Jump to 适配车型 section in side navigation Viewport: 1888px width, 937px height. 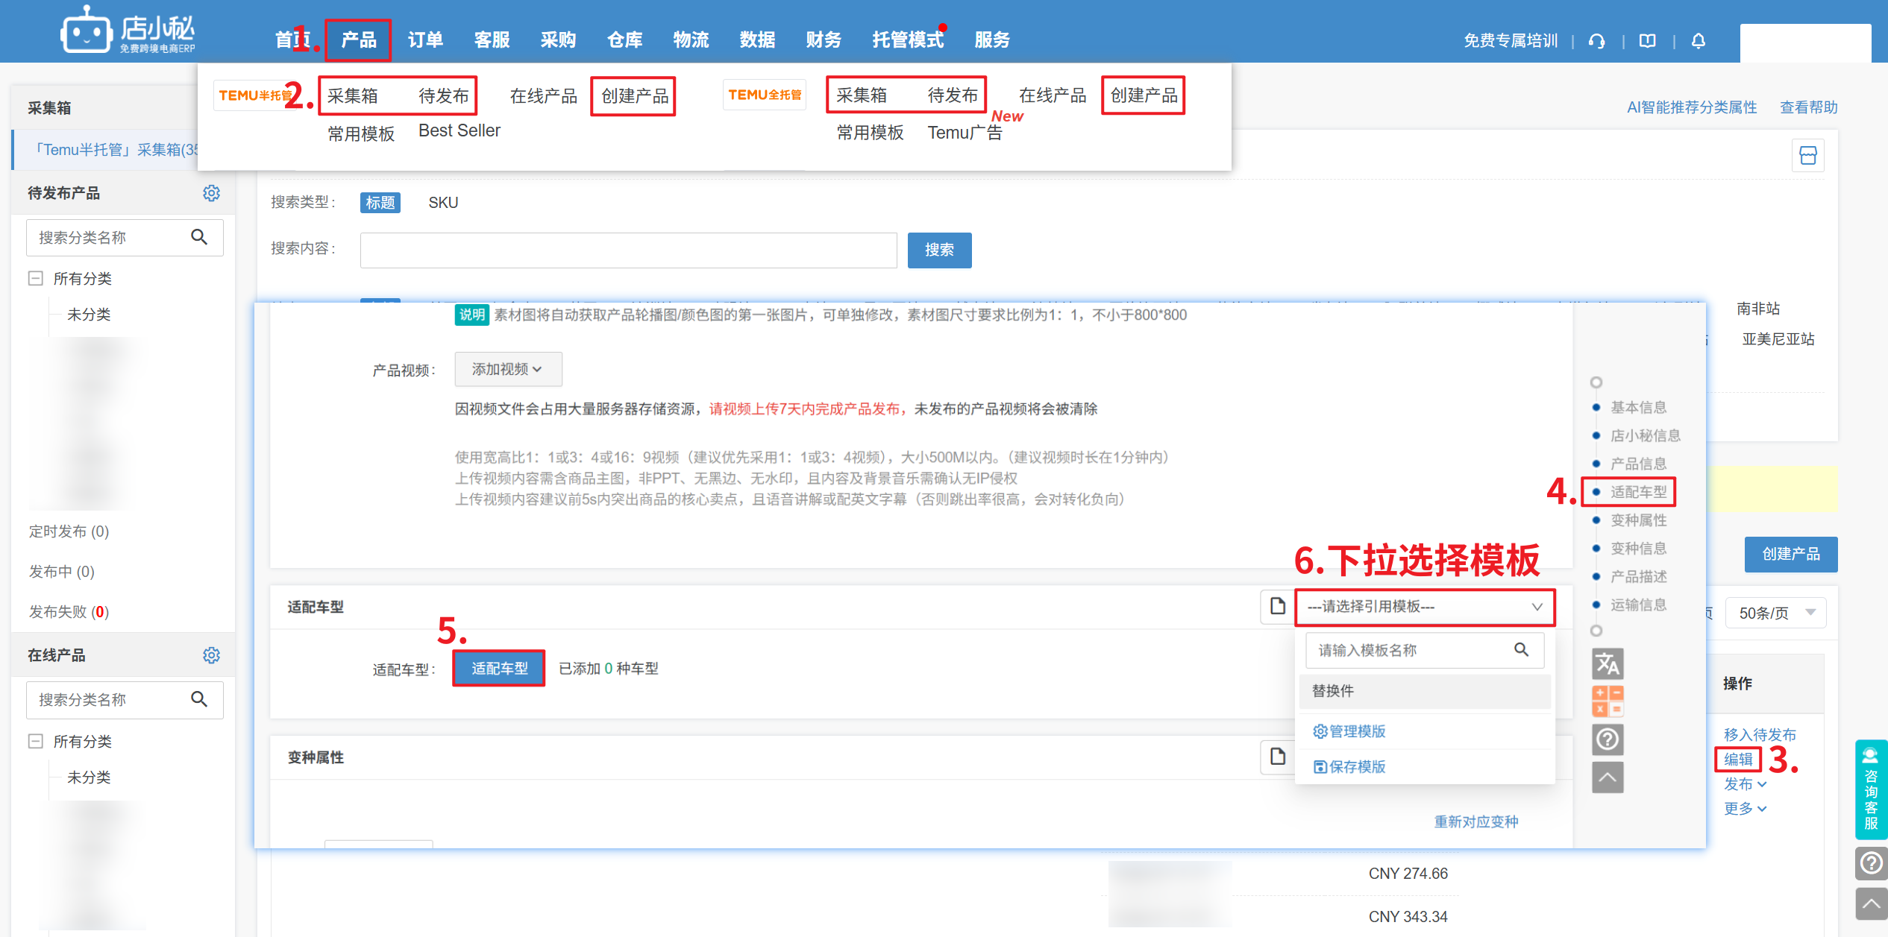(x=1637, y=492)
